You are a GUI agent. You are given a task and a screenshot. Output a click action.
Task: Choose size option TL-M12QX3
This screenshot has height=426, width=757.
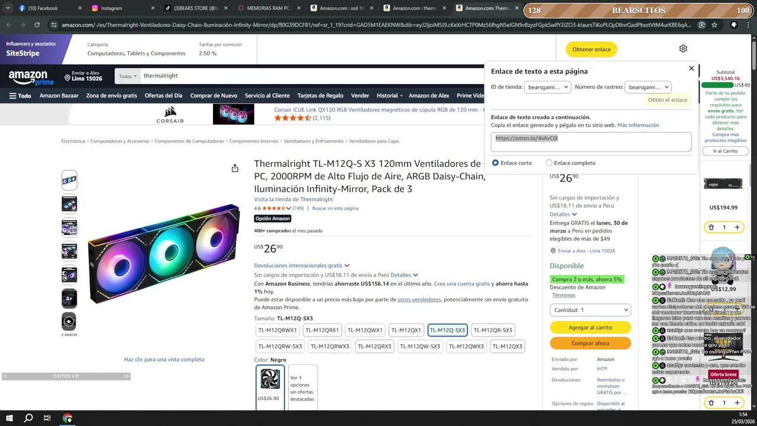[x=507, y=346]
